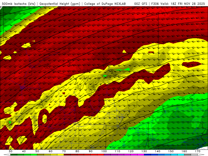Click the 120 label on the color scale
208x156 pixels.
[x=131, y=151]
